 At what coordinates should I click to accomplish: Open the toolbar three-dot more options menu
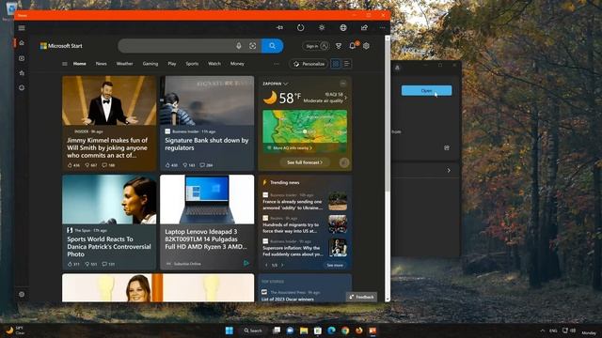coord(383,27)
